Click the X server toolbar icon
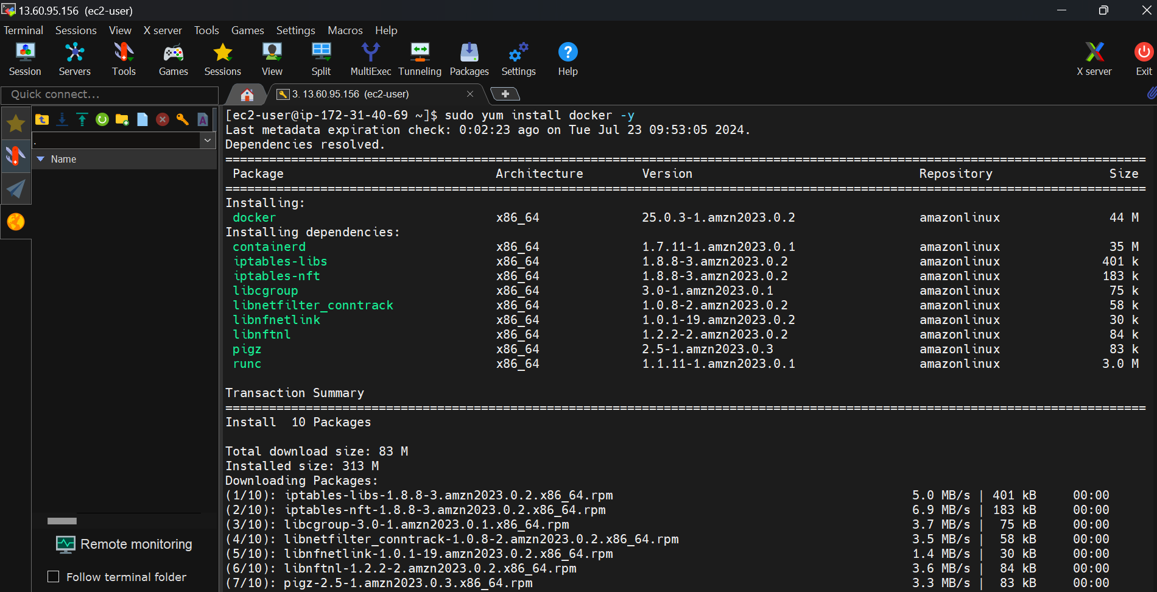The height and width of the screenshot is (592, 1157). click(x=1094, y=59)
